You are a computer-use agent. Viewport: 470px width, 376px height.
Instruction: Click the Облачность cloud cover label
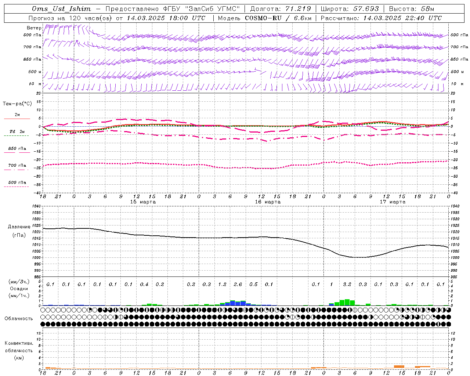19,319
